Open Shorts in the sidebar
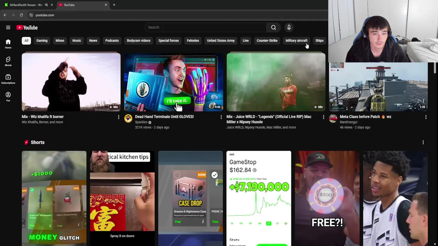The height and width of the screenshot is (246, 438). [x=8, y=61]
